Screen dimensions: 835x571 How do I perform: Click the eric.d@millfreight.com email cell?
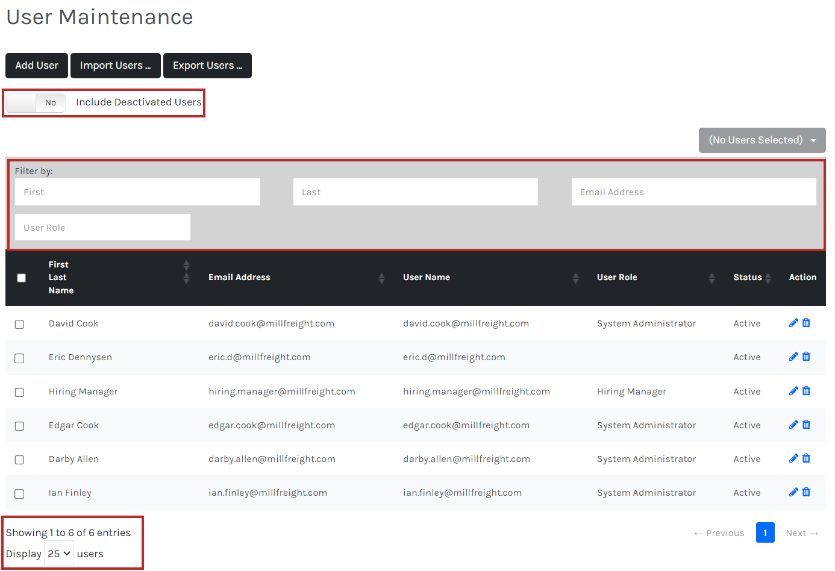click(260, 357)
